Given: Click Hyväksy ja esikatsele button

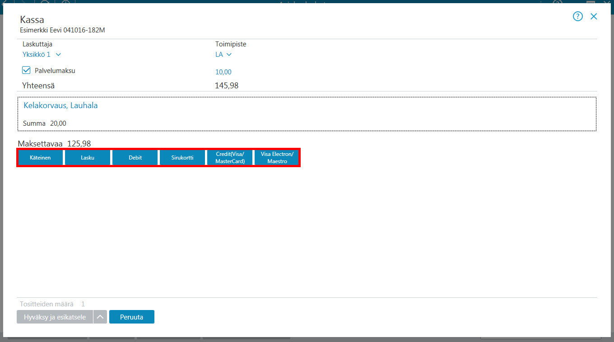Looking at the screenshot, I should pos(55,317).
